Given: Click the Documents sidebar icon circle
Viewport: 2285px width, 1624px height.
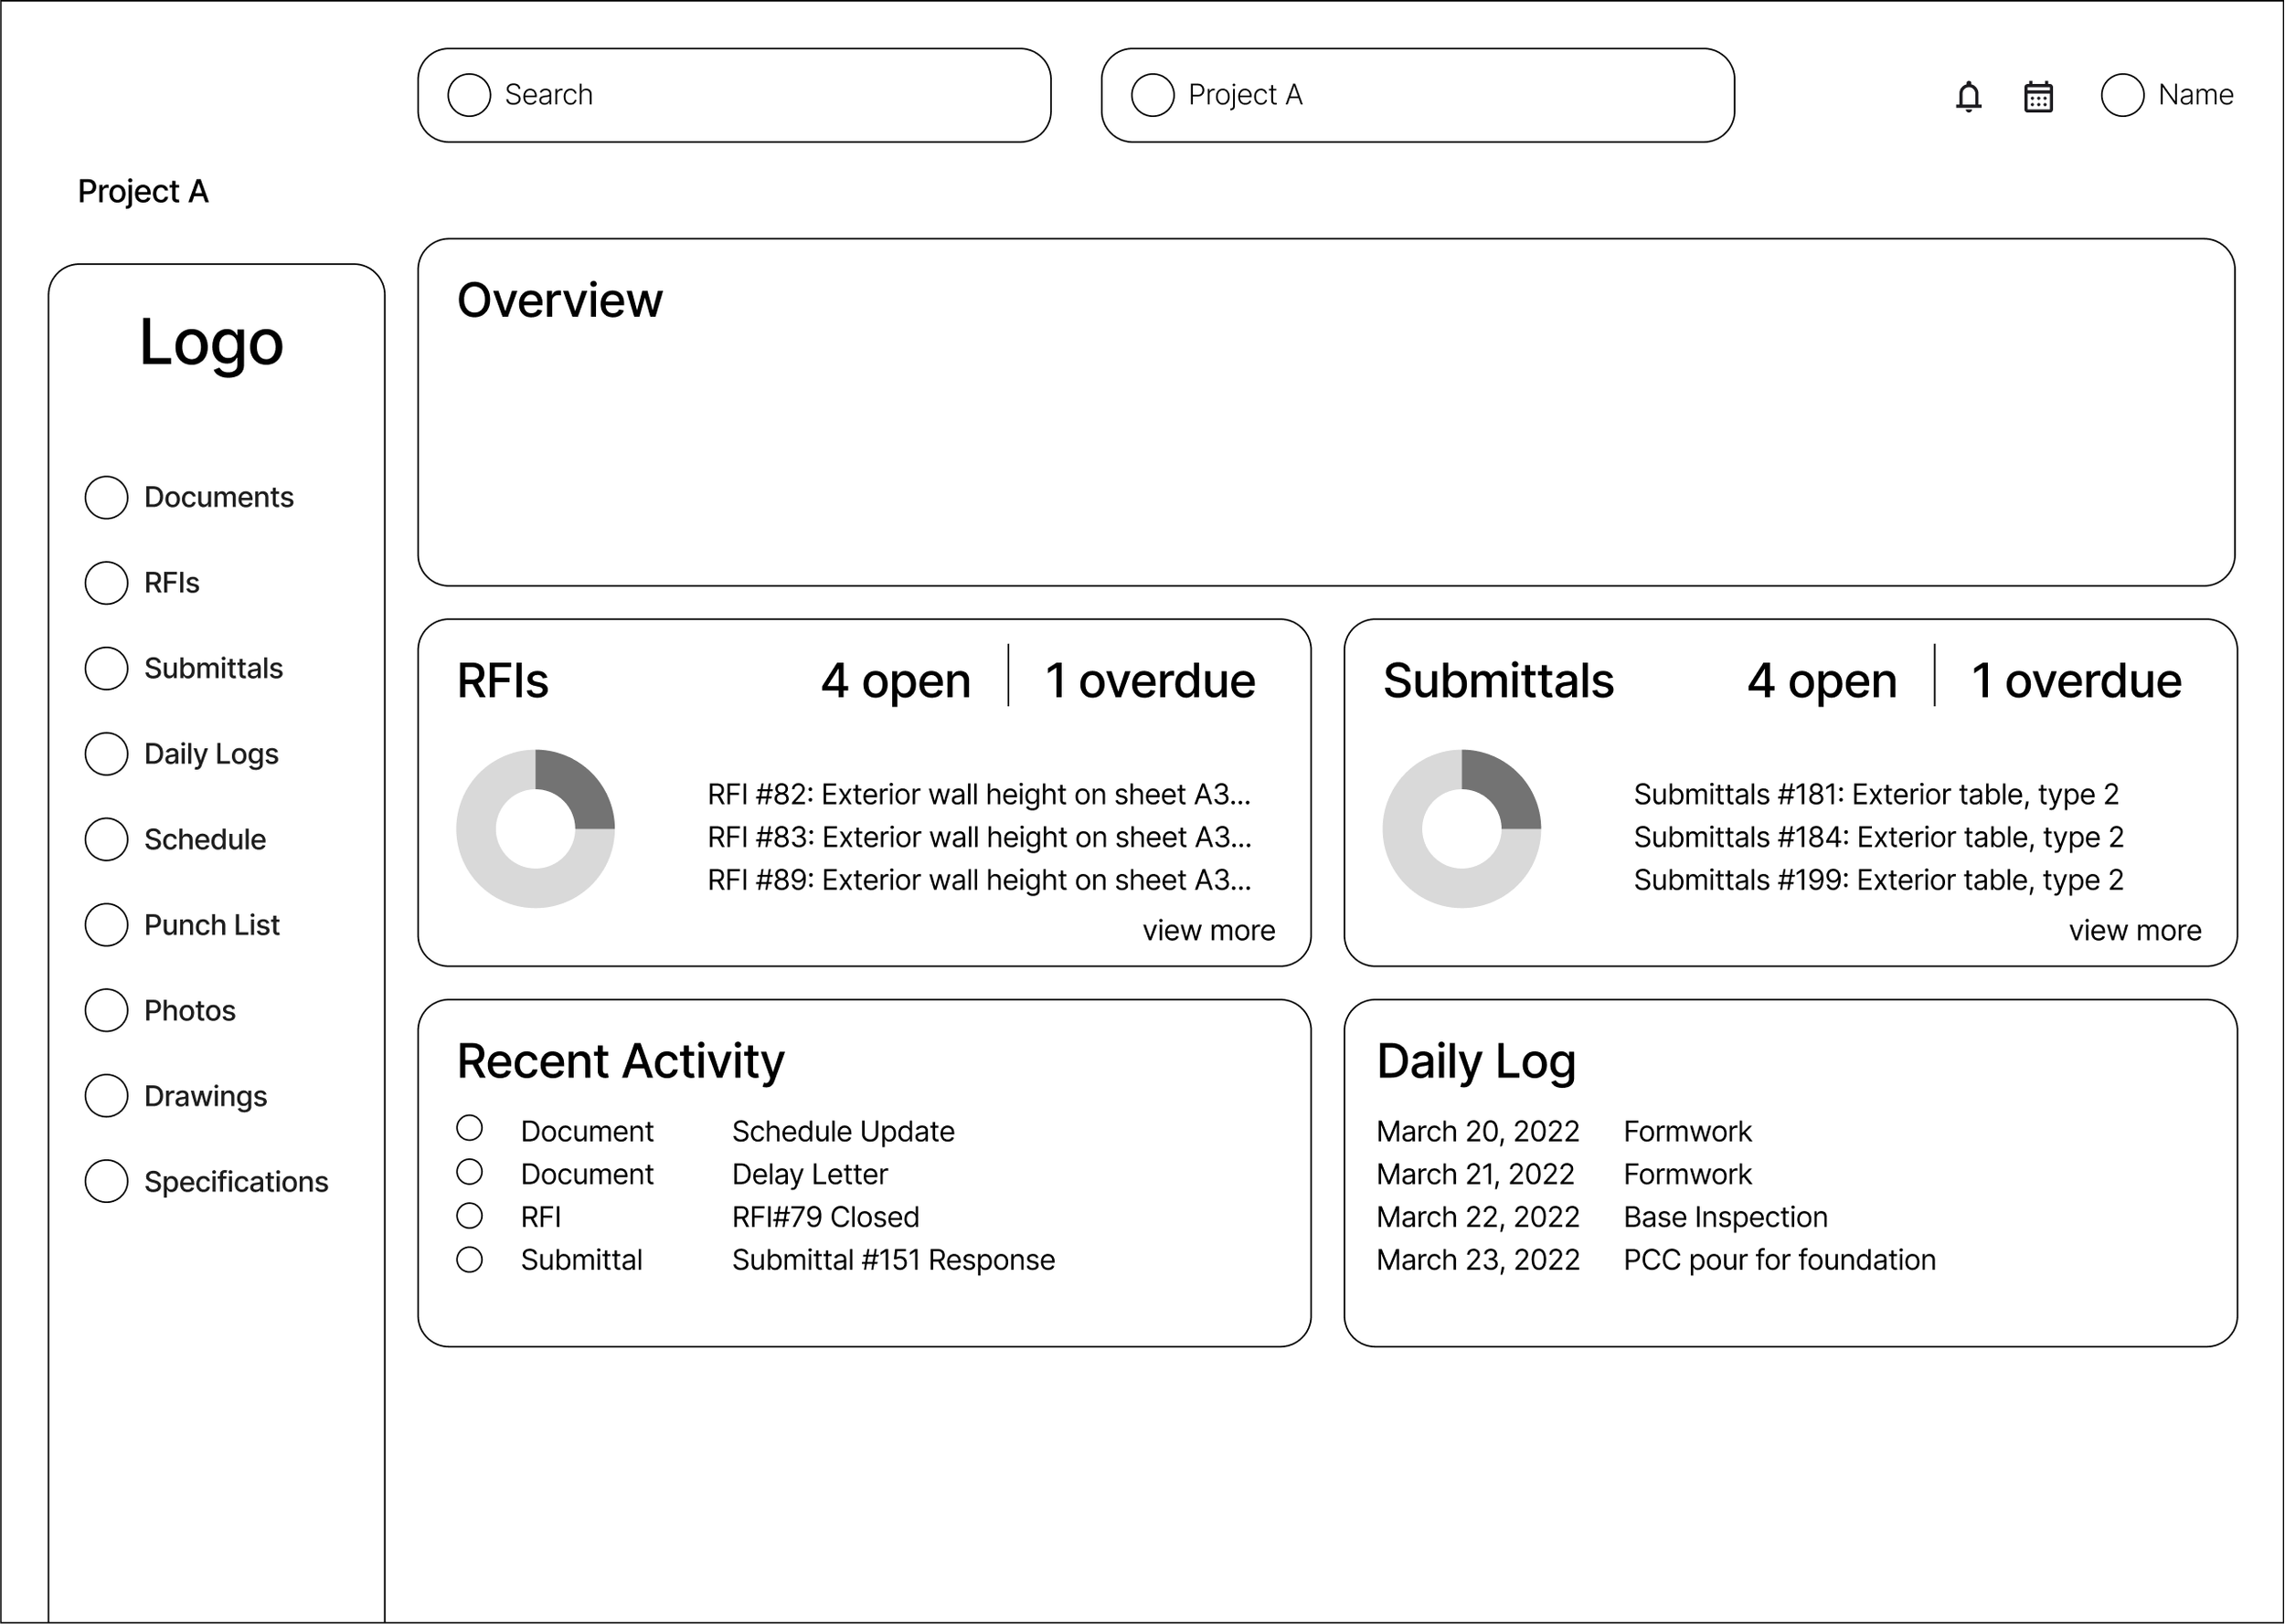Looking at the screenshot, I should point(106,497).
